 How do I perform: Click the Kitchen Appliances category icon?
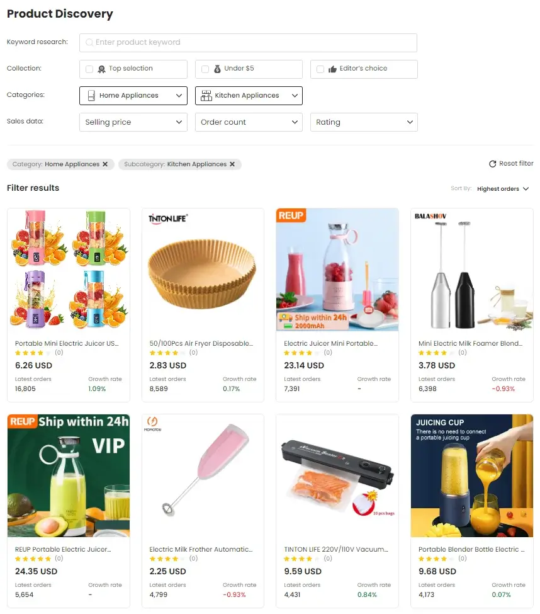point(206,96)
